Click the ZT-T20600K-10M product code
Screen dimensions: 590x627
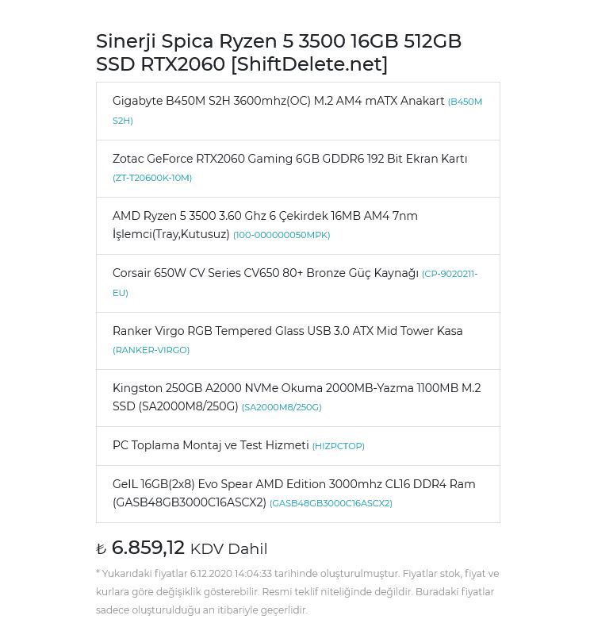(152, 178)
